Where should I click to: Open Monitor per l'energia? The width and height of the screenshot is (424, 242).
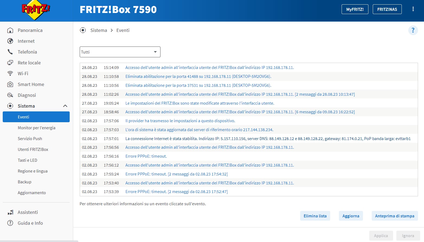[x=36, y=128]
